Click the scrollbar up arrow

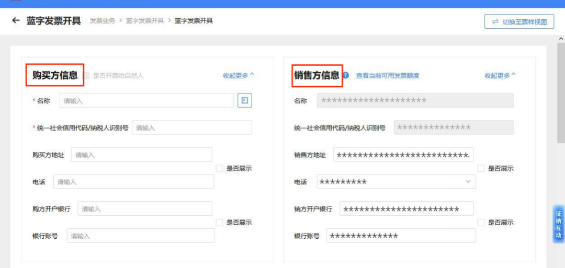click(x=561, y=38)
